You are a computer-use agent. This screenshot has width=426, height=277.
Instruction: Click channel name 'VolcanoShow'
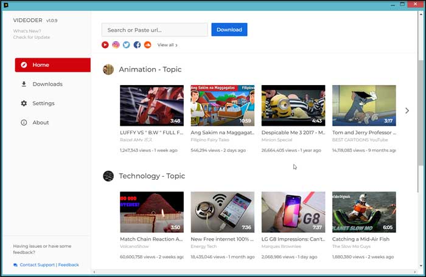(x=134, y=247)
